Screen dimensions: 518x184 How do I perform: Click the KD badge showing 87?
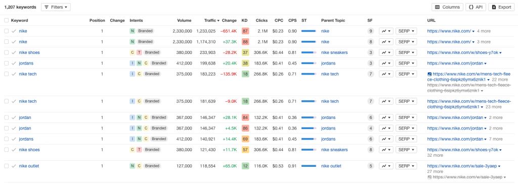coord(245,31)
